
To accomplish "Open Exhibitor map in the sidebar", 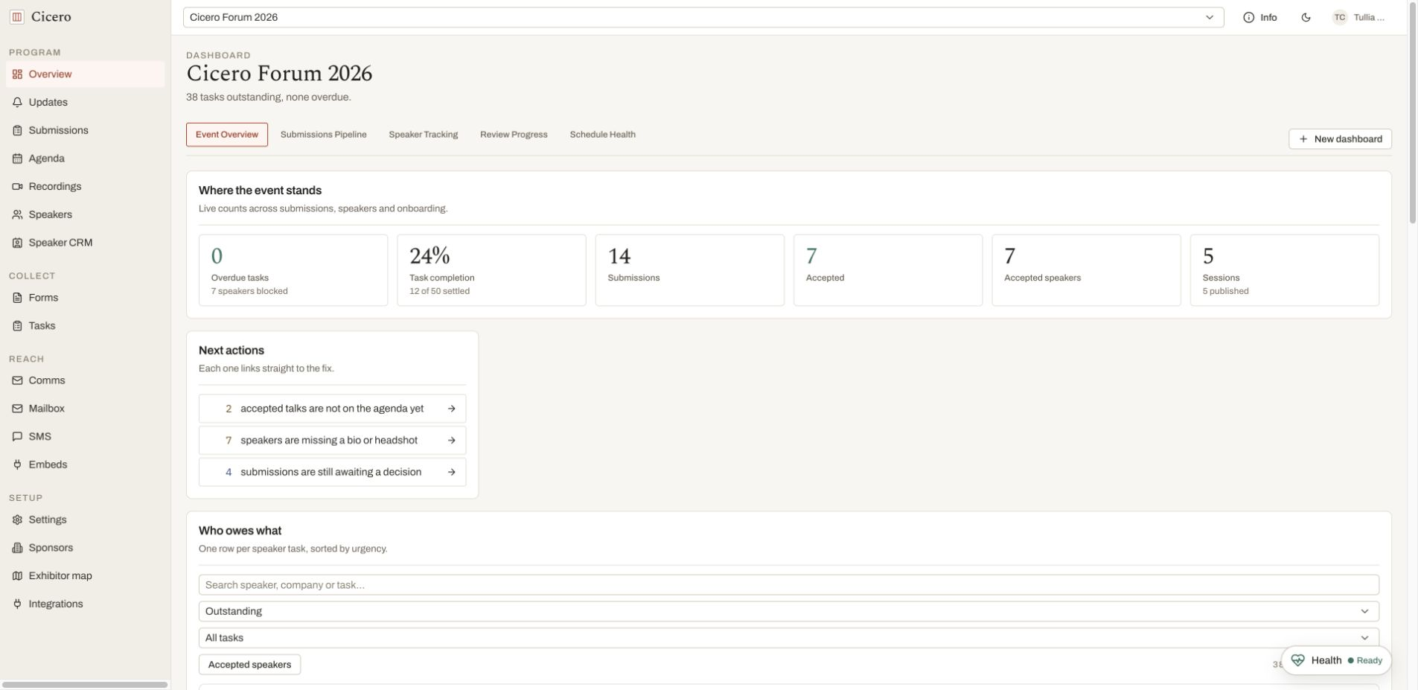I will click(85, 576).
